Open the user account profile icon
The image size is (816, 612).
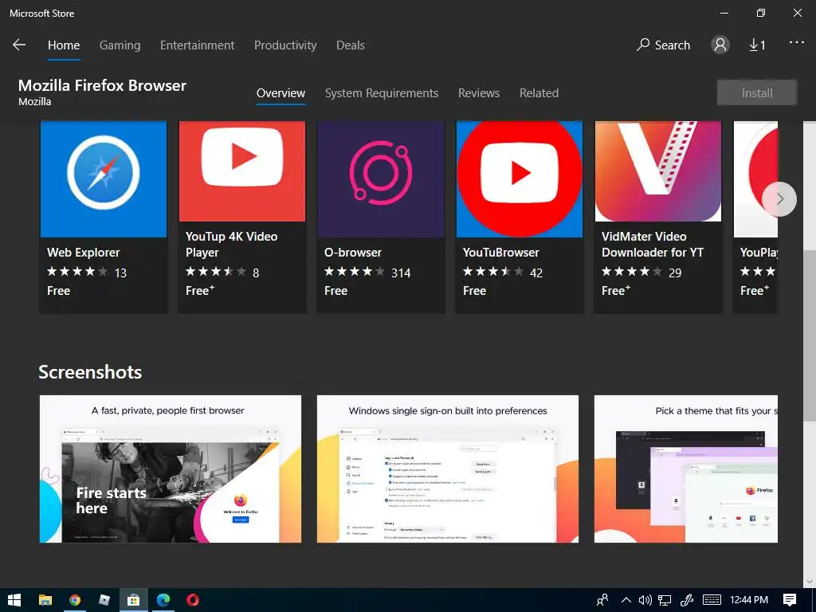point(720,45)
